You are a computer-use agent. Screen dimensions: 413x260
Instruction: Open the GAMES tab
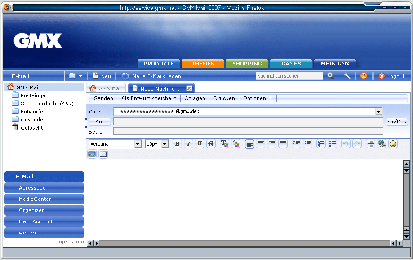click(291, 64)
